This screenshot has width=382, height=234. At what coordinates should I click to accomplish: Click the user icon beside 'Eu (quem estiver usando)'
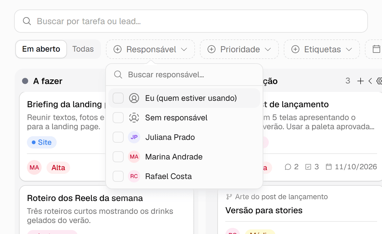coord(134,98)
